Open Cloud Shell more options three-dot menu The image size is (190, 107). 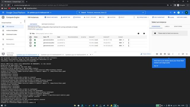pos(173,54)
